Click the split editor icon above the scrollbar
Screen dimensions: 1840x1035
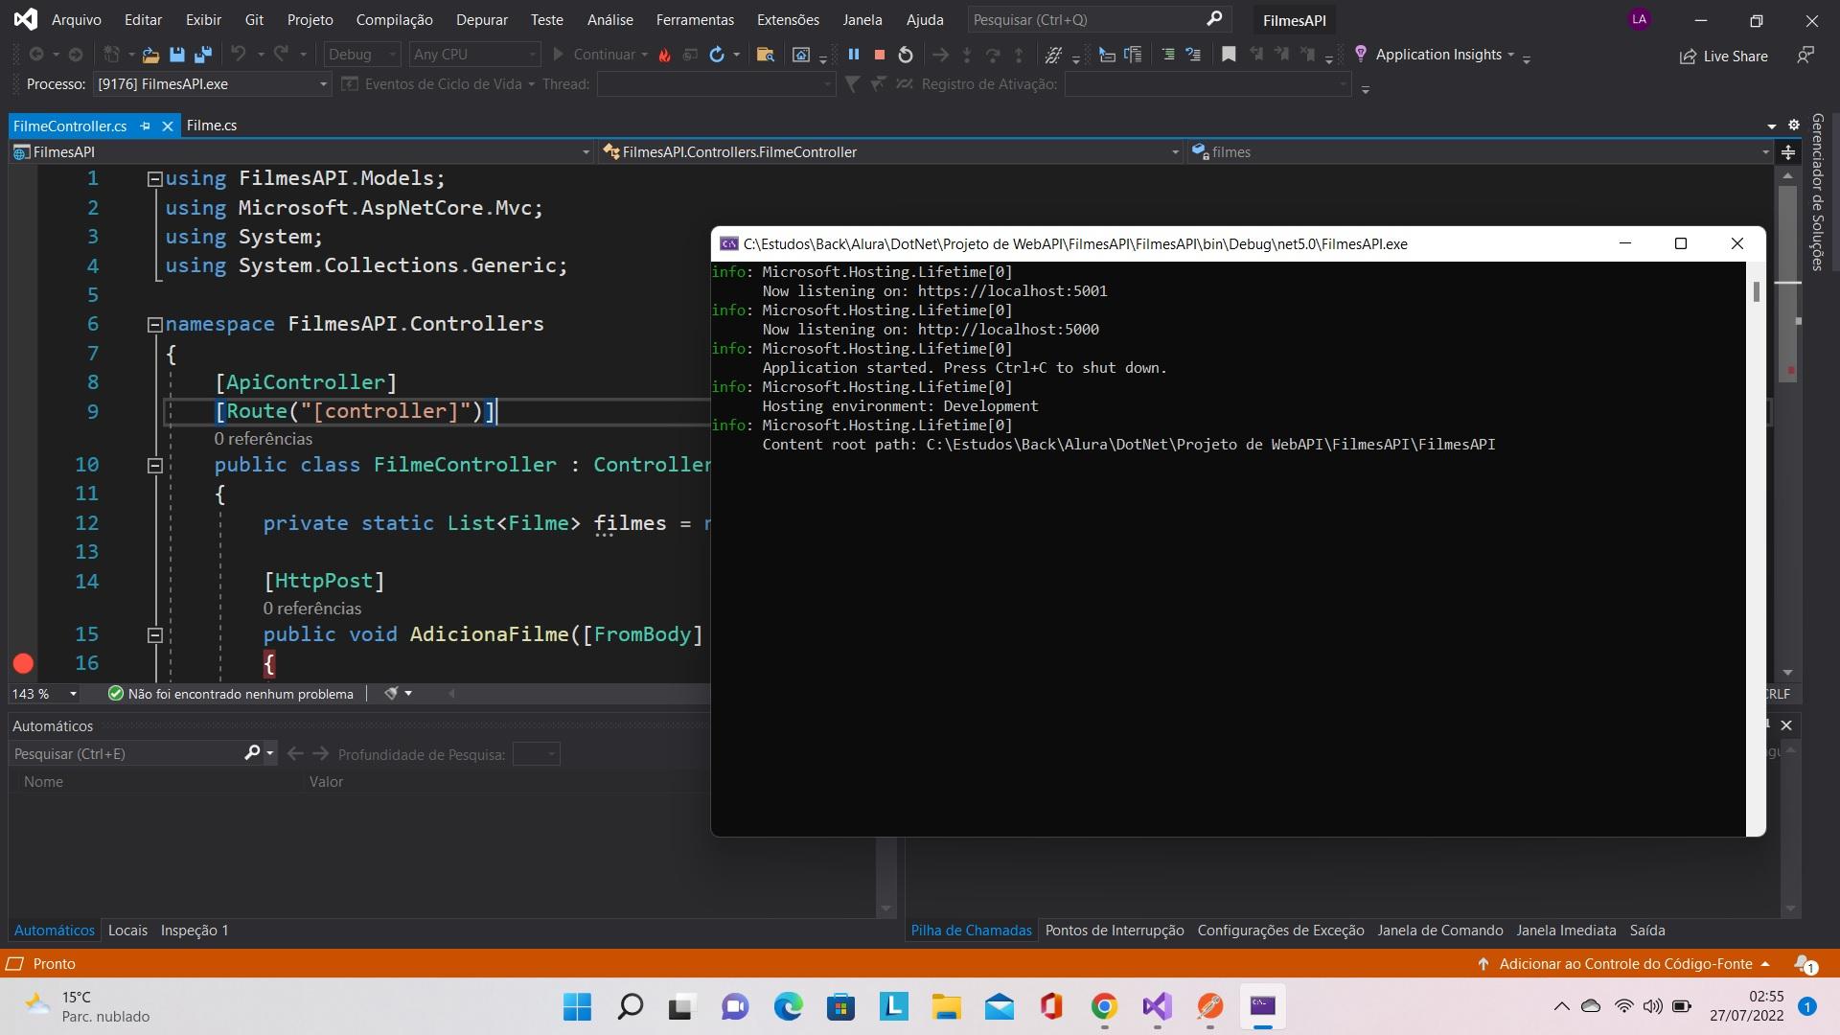pyautogui.click(x=1788, y=152)
